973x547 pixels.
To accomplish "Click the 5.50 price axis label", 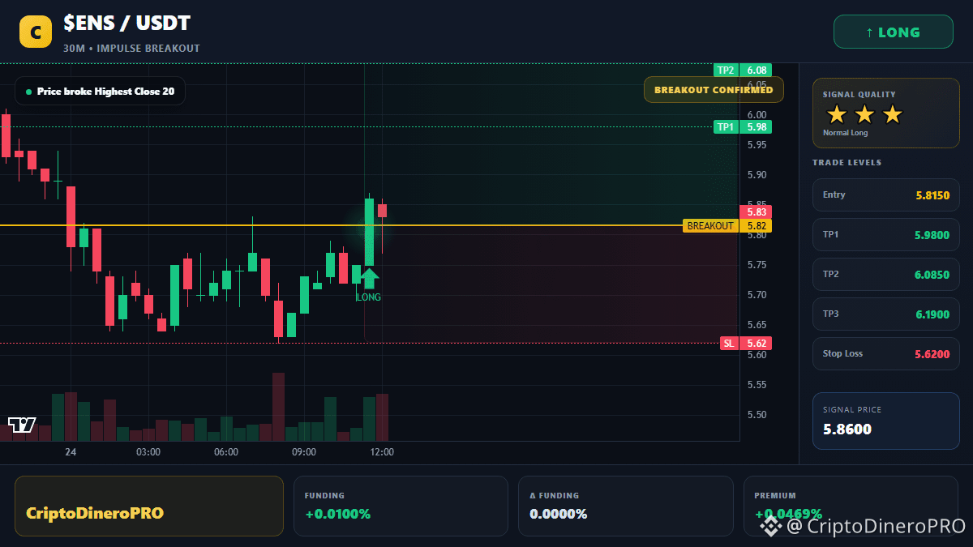I will click(x=757, y=415).
